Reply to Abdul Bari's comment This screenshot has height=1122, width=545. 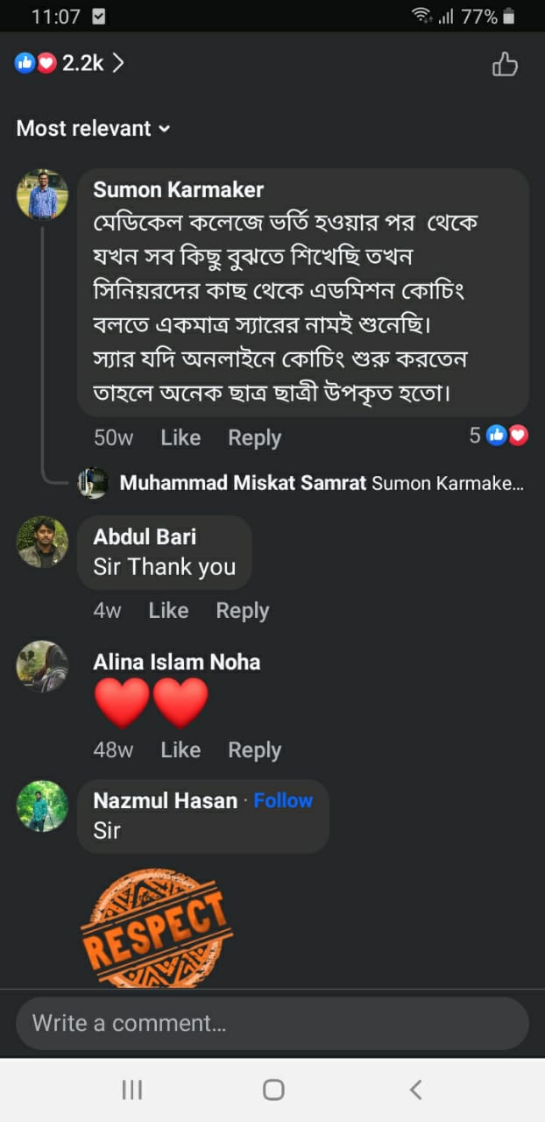[x=242, y=610]
